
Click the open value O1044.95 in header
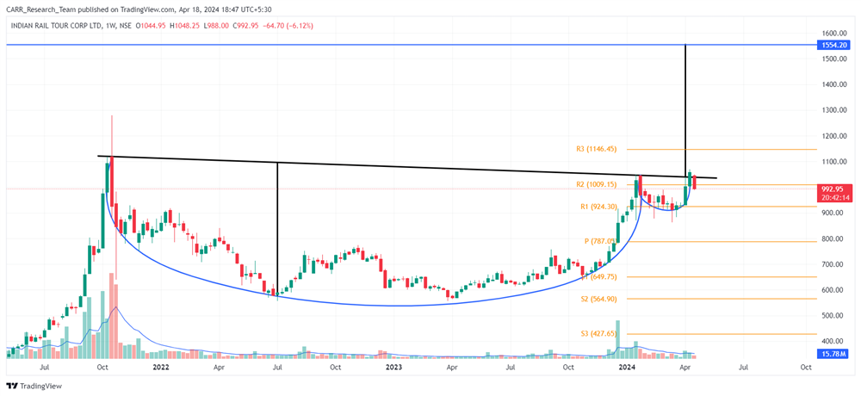pyautogui.click(x=152, y=25)
